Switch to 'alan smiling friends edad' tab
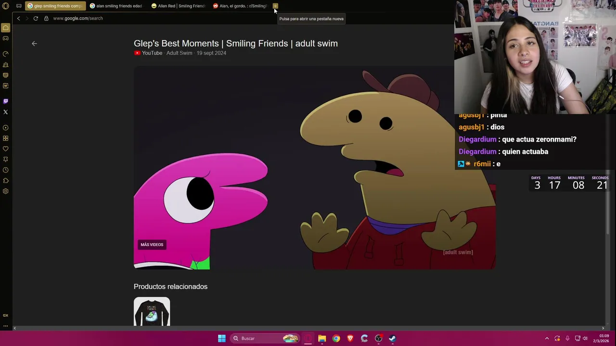This screenshot has width=616, height=346. tap(117, 6)
